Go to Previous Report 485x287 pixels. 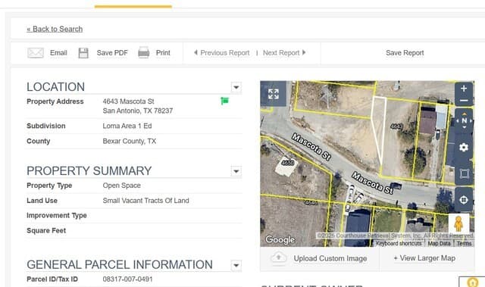coord(222,53)
